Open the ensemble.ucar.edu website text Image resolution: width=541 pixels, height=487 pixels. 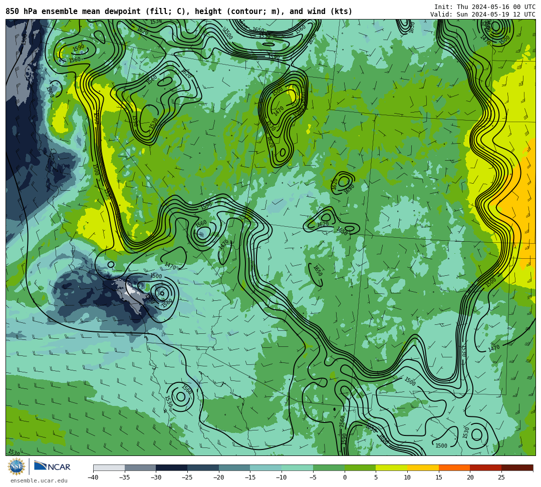tap(39, 480)
